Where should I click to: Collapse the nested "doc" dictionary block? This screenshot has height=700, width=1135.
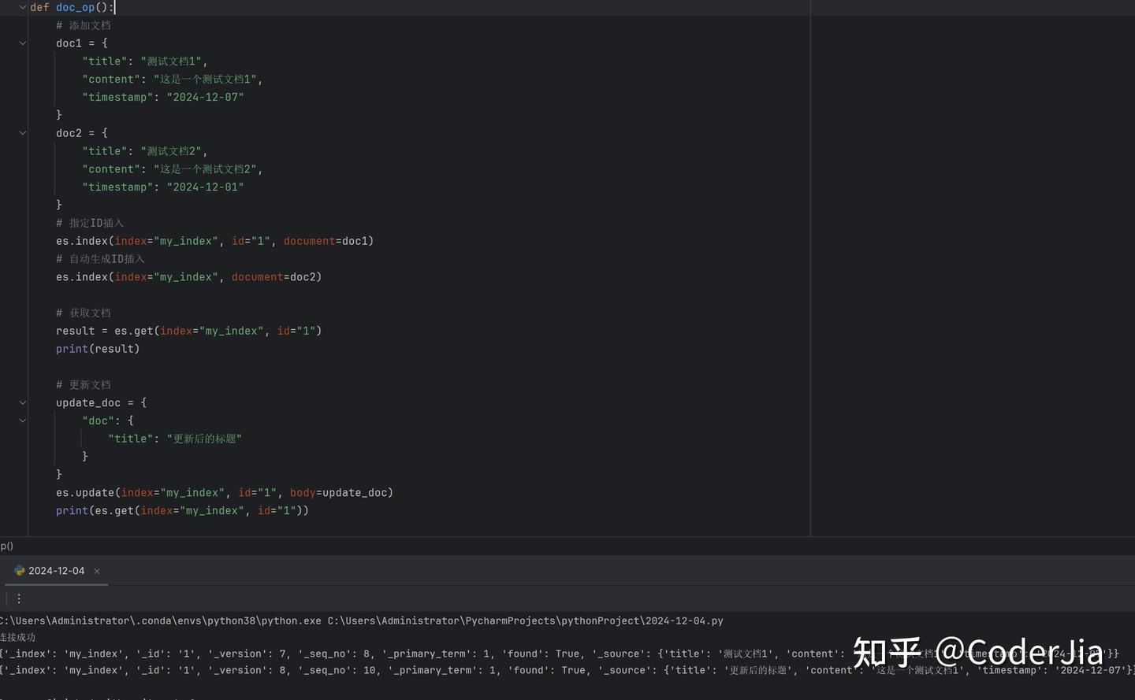23,420
